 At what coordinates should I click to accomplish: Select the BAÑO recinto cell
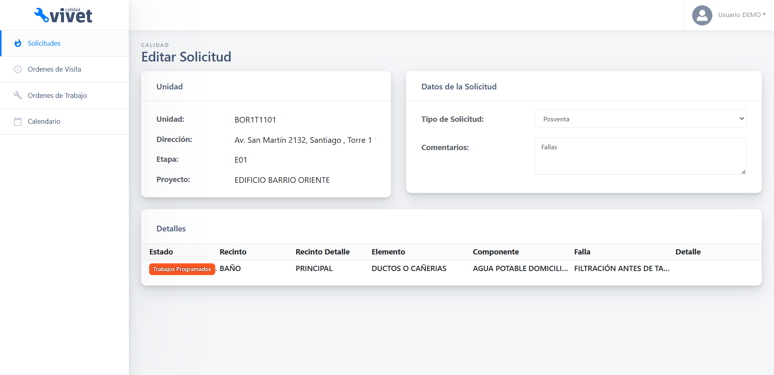[x=230, y=269]
